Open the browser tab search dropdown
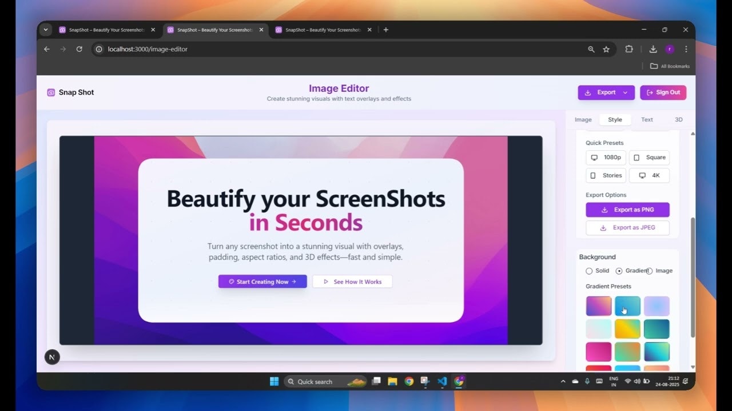The height and width of the screenshot is (411, 732). (46, 30)
